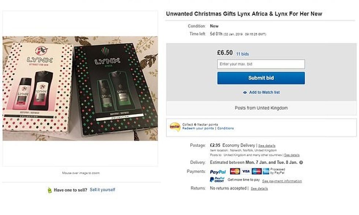Open See payment information link
Image resolution: width=359 pixels, height=215 pixels.
(282, 181)
